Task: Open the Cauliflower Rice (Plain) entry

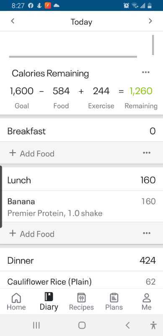Action: (x=81, y=282)
